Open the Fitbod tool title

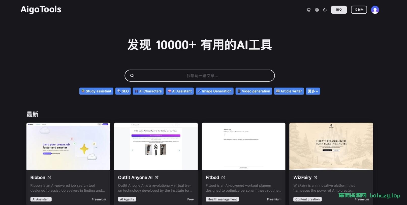click(212, 178)
